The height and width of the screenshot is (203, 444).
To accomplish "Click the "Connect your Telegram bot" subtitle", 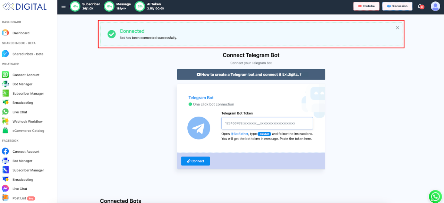I will [x=251, y=63].
